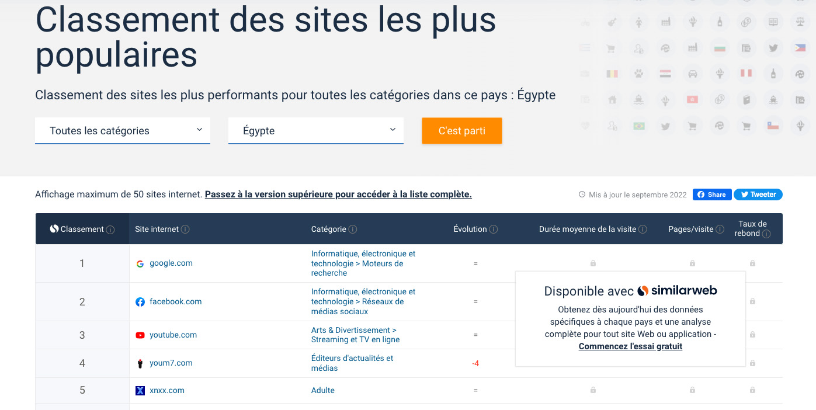816x410 pixels.
Task: Click rank number 1 cell
Action: (82, 263)
